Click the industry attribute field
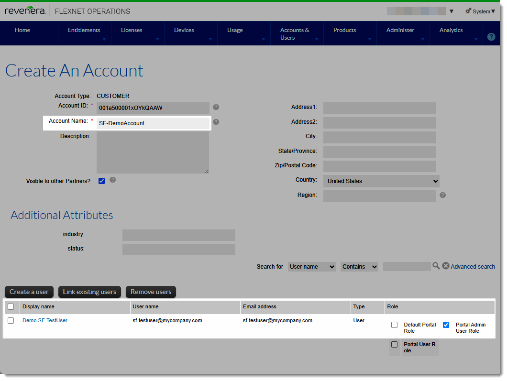This screenshot has height=381, width=507. (x=179, y=235)
